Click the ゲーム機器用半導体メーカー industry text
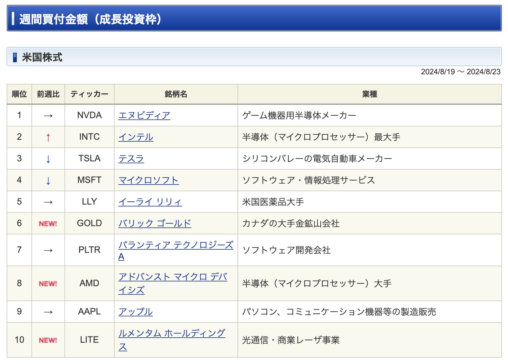Viewport: 508px width, 364px height. [x=299, y=116]
